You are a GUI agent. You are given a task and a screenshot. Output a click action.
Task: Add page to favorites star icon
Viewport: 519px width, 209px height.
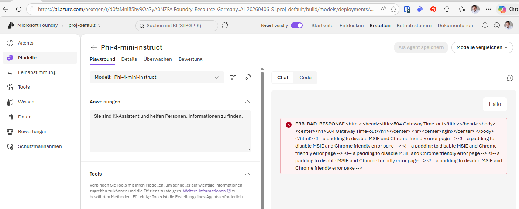pos(393,9)
